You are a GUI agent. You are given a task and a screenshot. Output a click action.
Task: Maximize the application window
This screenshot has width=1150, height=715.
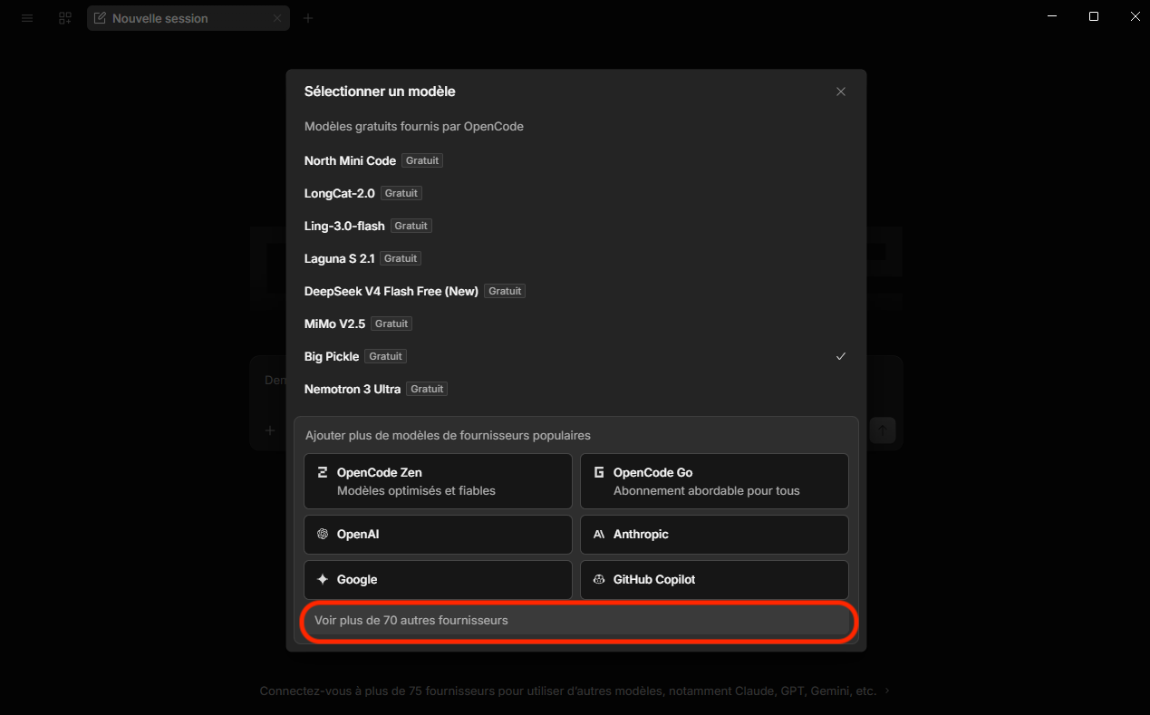point(1094,16)
